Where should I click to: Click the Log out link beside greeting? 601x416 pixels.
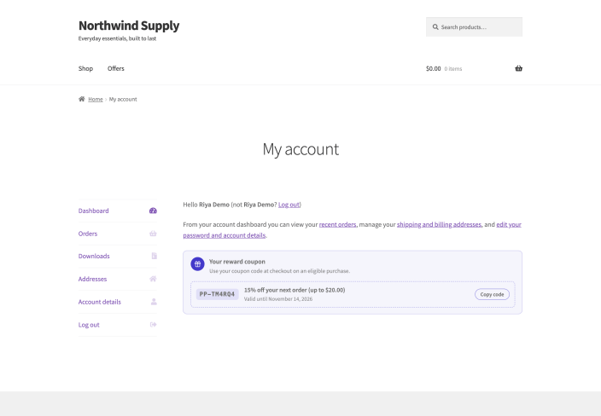point(289,205)
